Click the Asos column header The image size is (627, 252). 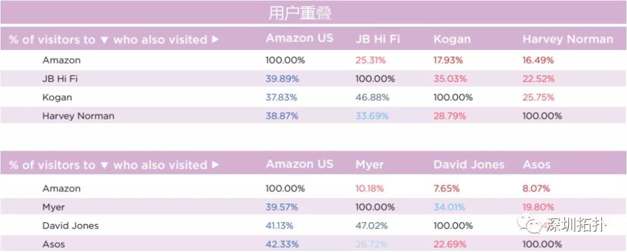point(536,165)
